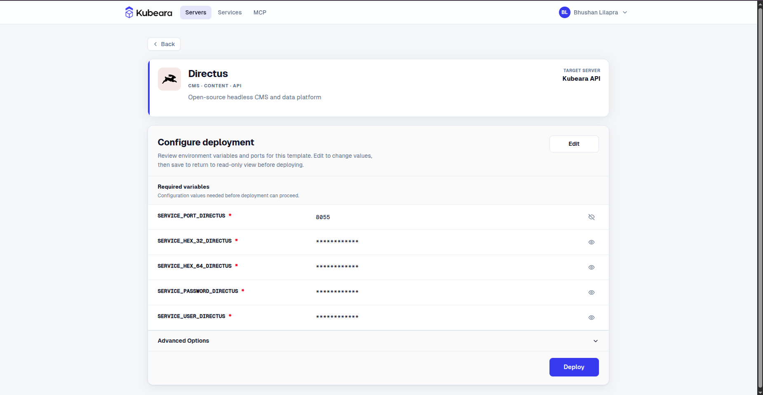Click Edit to change deployment values
763x395 pixels.
tap(574, 144)
